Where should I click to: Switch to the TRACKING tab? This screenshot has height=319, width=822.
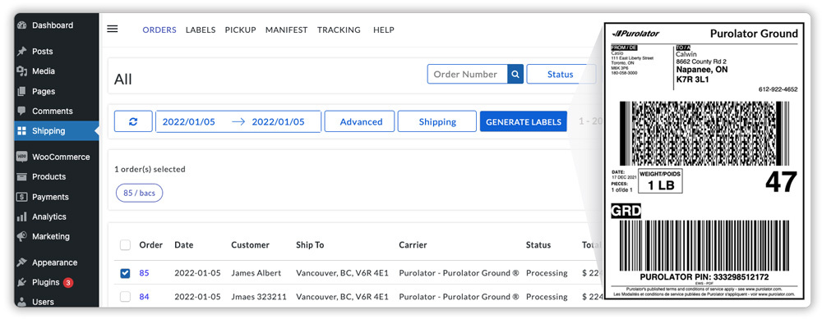[339, 30]
